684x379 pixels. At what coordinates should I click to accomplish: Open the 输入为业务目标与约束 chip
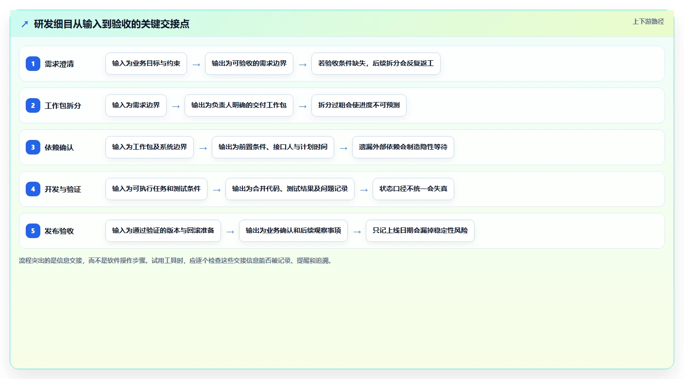[146, 64]
